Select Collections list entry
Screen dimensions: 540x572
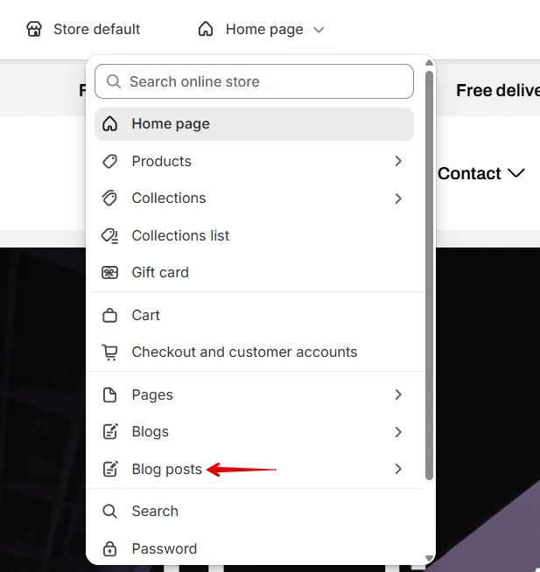[254, 235]
